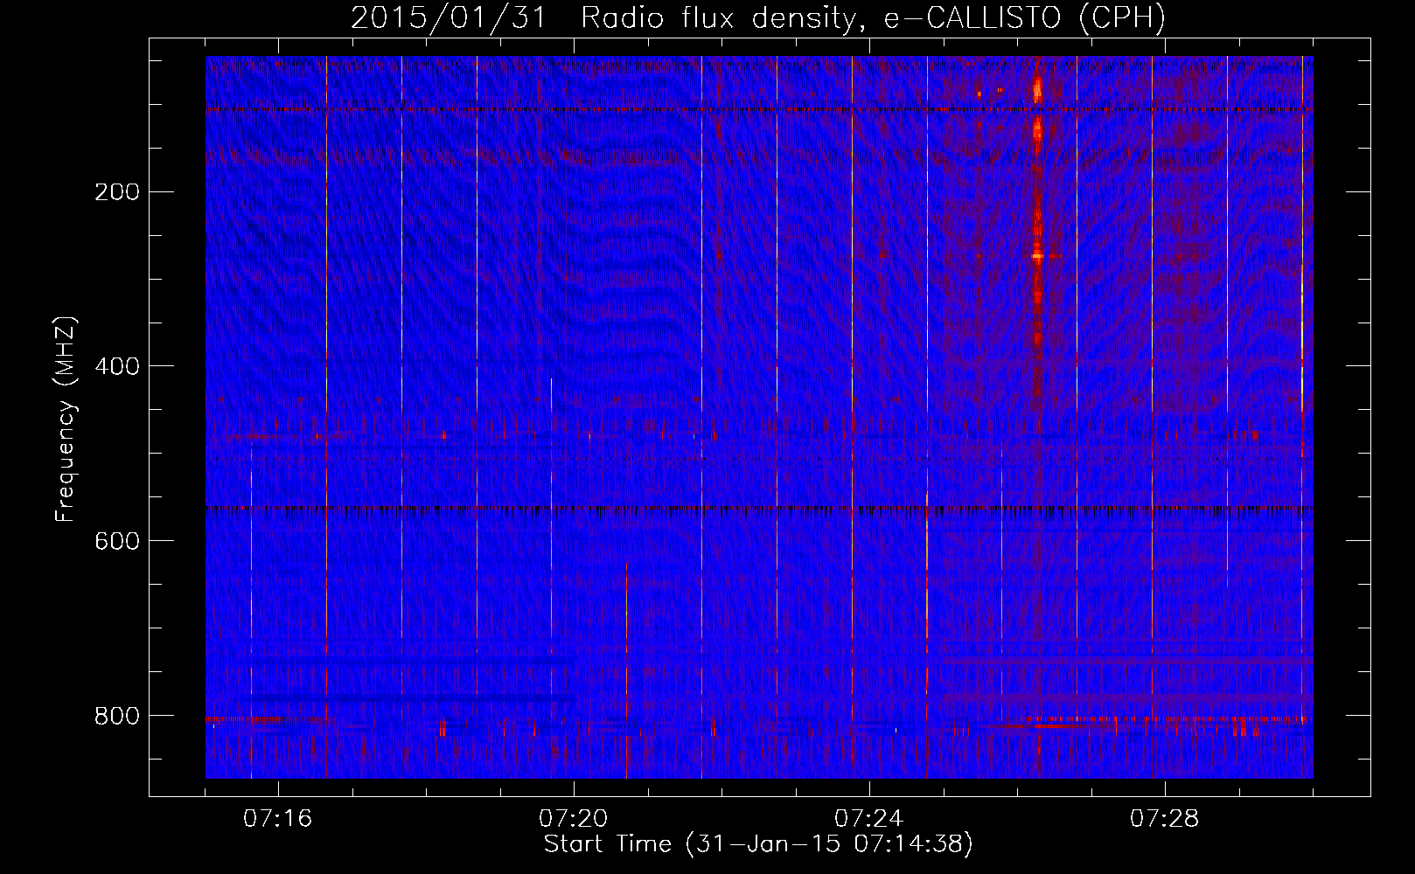
Task: Click the '600' frequency tick label
Action: (x=116, y=541)
